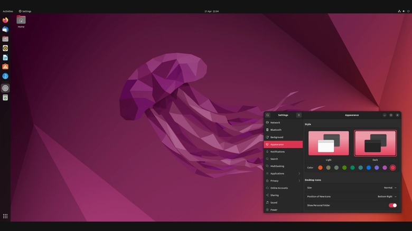
Task: Open the Applications sidebar entry
Action: point(283,174)
